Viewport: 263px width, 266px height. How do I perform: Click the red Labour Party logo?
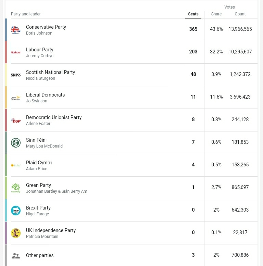click(x=16, y=52)
